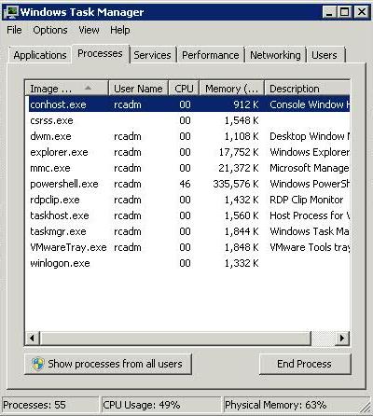The height and width of the screenshot is (416, 373).
Task: Click the End Process button
Action: [x=304, y=364]
